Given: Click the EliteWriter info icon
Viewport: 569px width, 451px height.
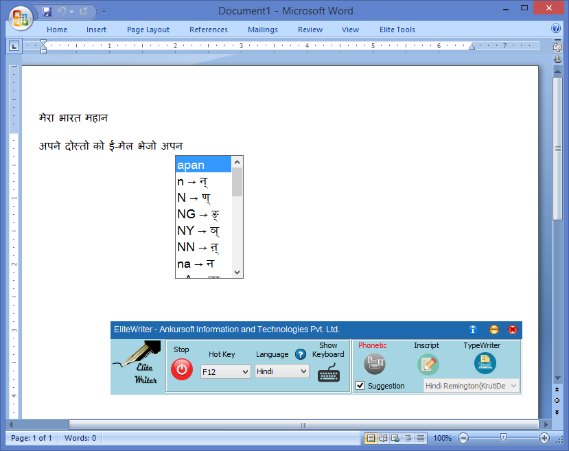Looking at the screenshot, I should [x=472, y=329].
